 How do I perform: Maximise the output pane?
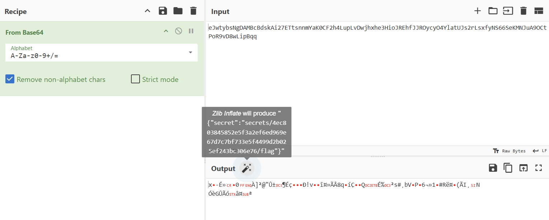click(x=538, y=168)
